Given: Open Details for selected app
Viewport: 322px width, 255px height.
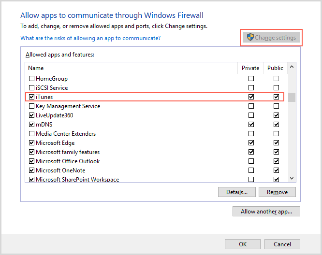Looking at the screenshot, I should coord(237,192).
